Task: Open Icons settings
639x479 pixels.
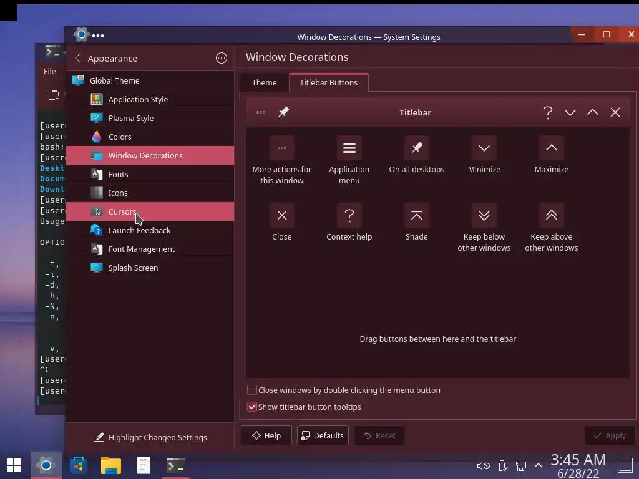Action: tap(150, 193)
